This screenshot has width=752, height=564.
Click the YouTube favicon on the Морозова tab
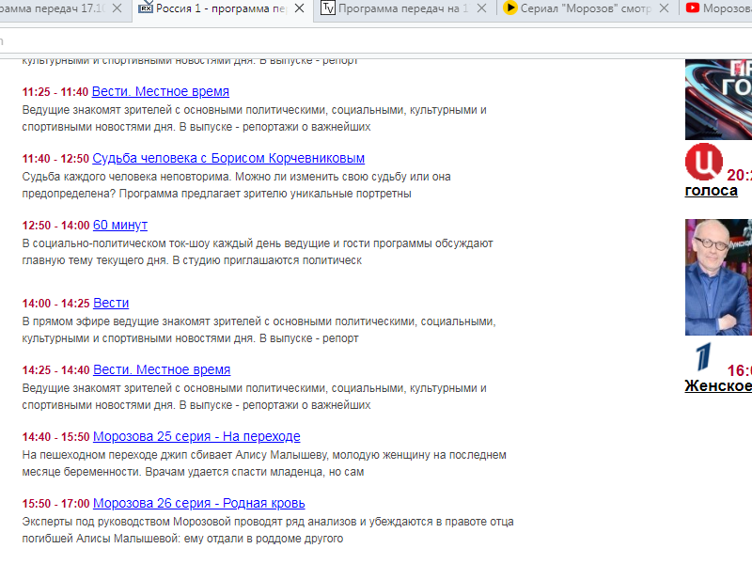(x=692, y=8)
